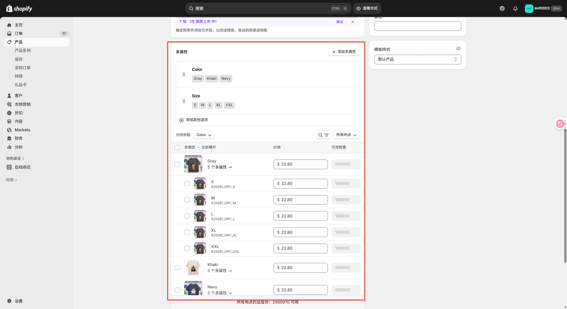567x309 pixels.
Task: Open the 分组依据 Color dropdown
Action: click(203, 135)
